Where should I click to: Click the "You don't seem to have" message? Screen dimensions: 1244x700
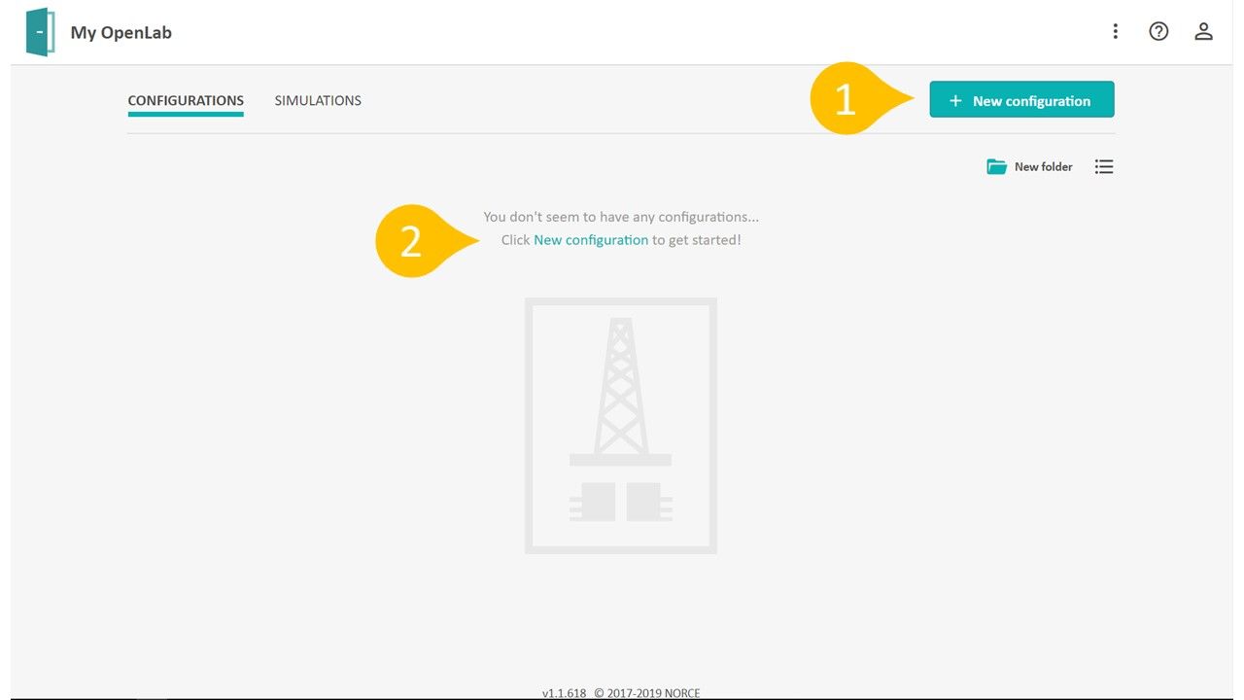[x=620, y=217]
